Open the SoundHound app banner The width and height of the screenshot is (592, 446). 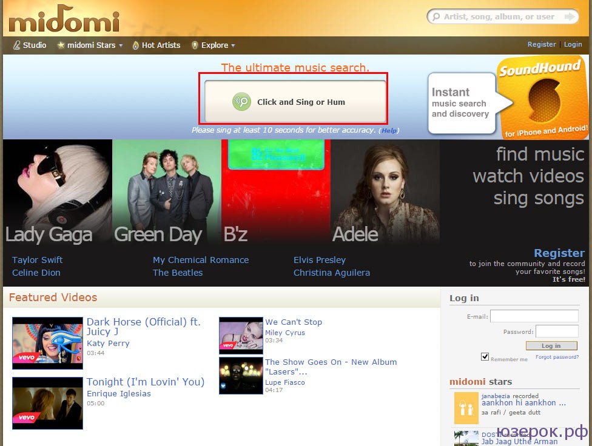[x=508, y=98]
